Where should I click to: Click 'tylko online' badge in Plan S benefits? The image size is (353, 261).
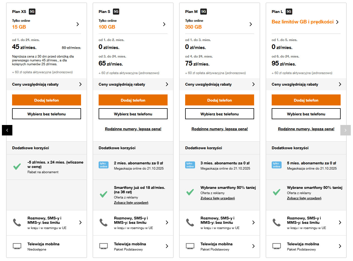[104, 165]
